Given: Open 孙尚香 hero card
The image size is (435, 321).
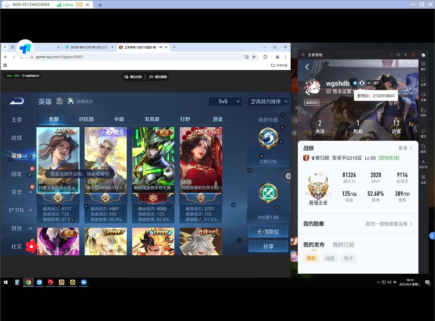Looking at the screenshot, I should tap(153, 175).
